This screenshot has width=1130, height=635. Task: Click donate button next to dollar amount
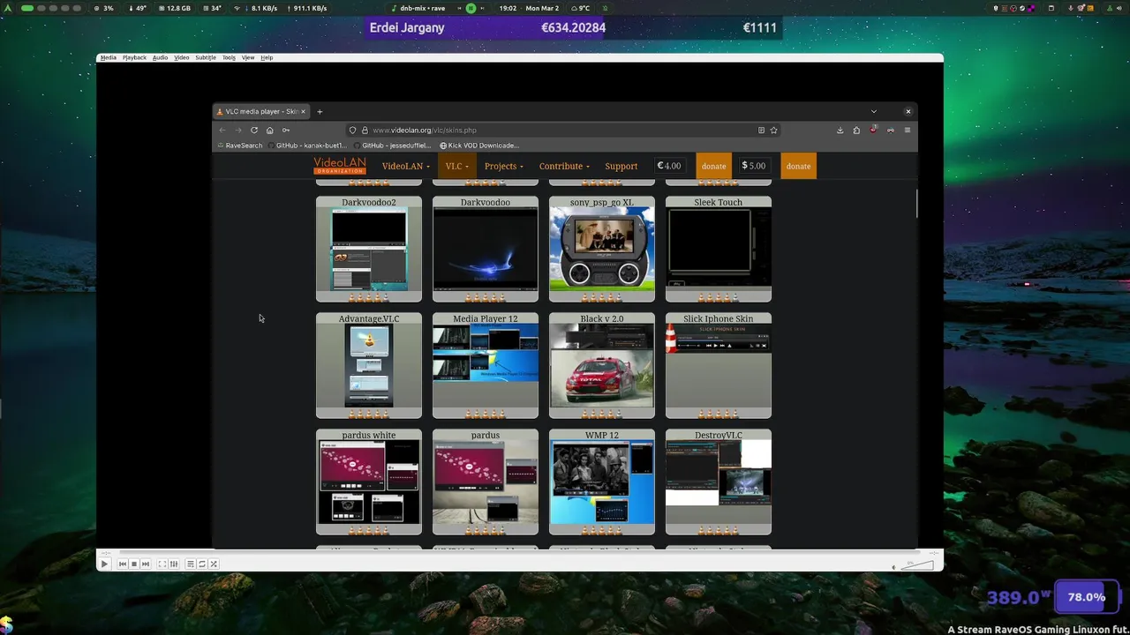pos(798,166)
